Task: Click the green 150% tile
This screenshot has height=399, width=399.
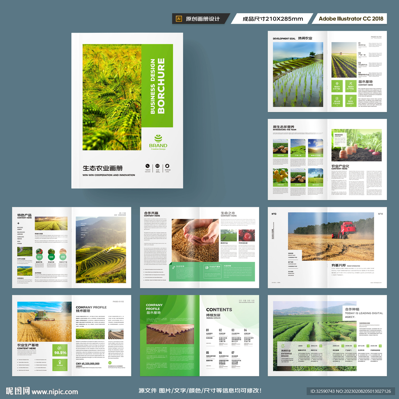Action: [351, 101]
